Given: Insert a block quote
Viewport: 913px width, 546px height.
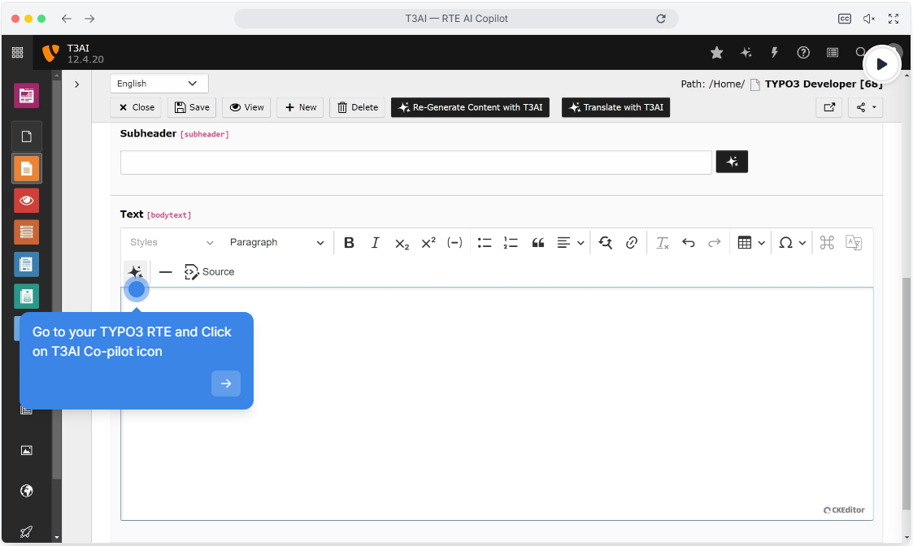Looking at the screenshot, I should [x=538, y=243].
